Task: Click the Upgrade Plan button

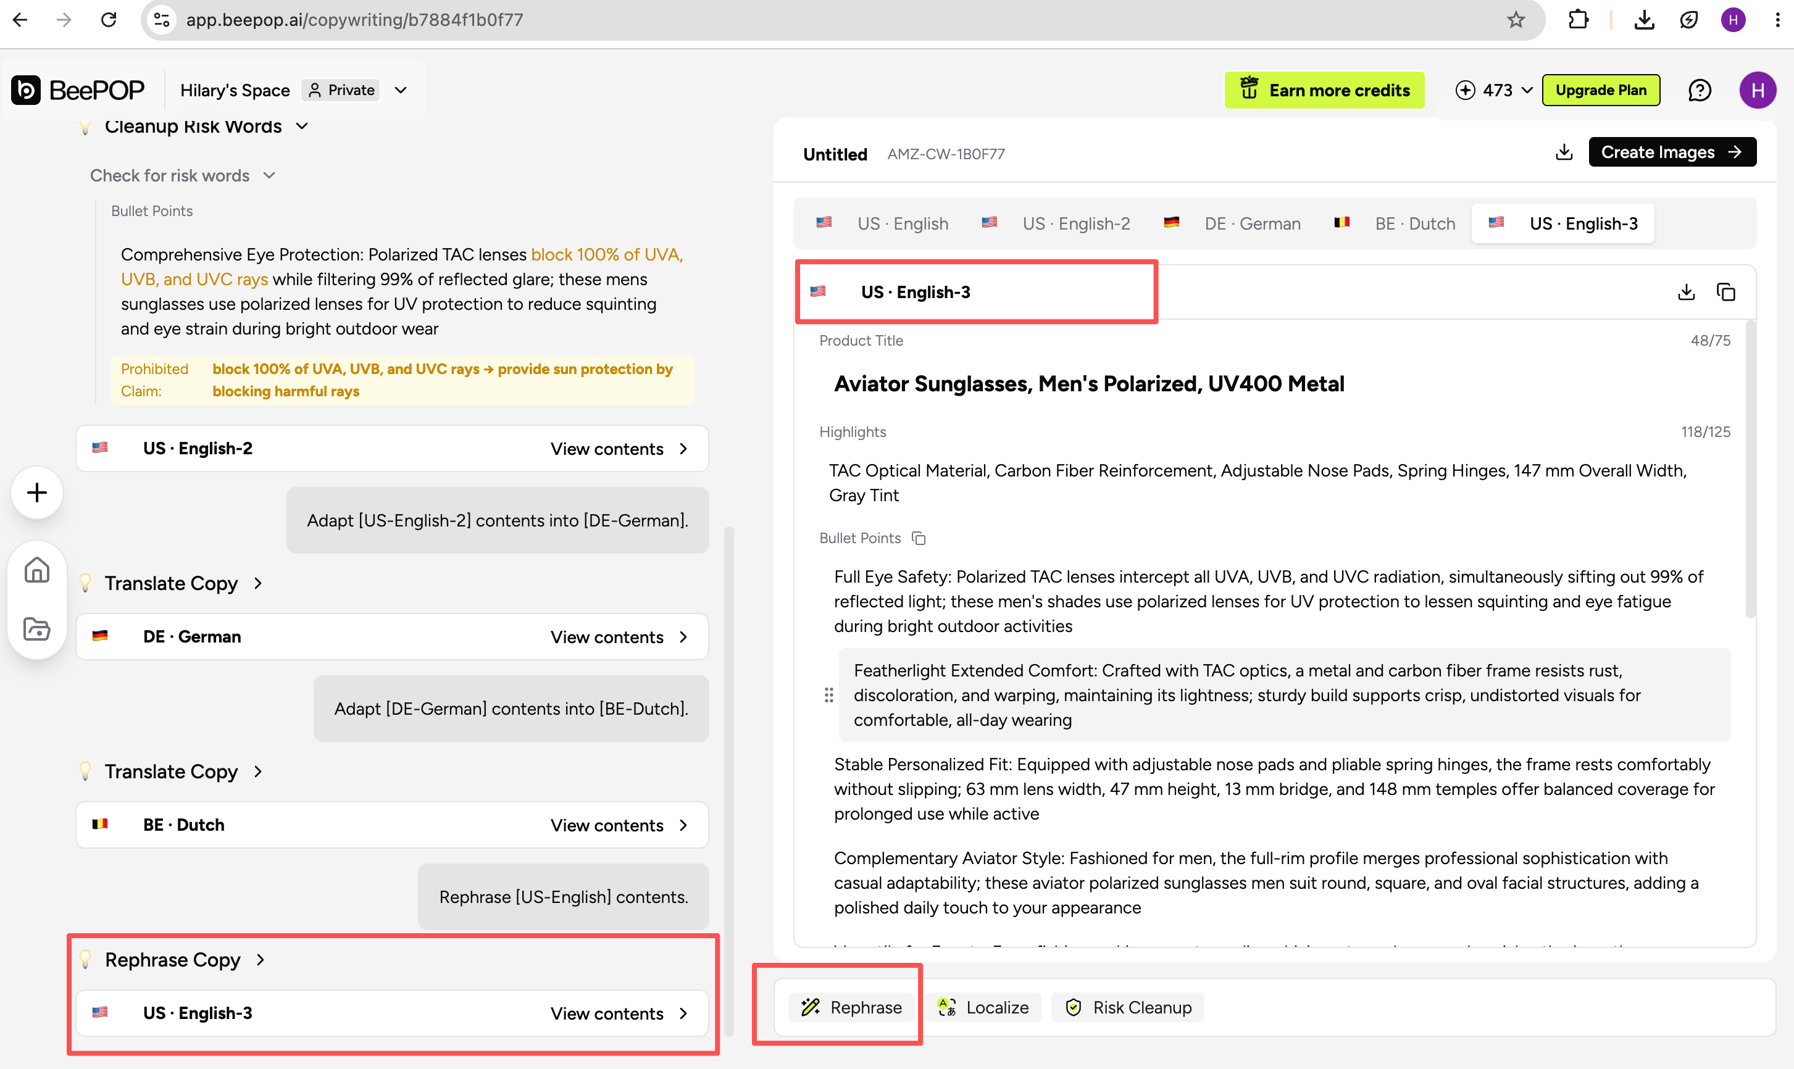Action: coord(1600,90)
